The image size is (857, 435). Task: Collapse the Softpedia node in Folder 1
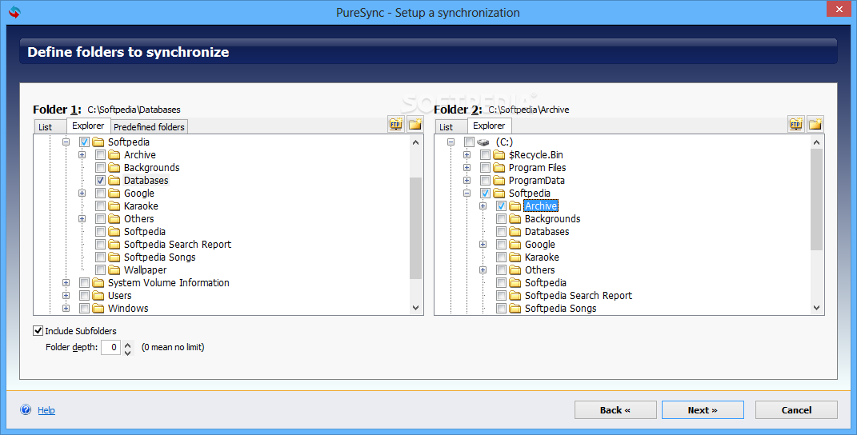[x=66, y=142]
